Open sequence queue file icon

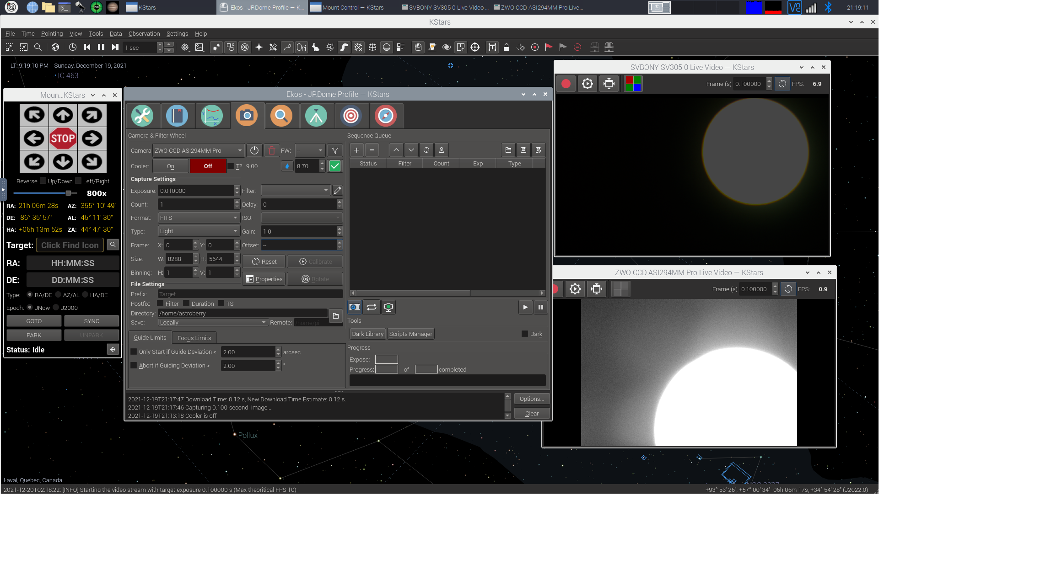pos(508,150)
